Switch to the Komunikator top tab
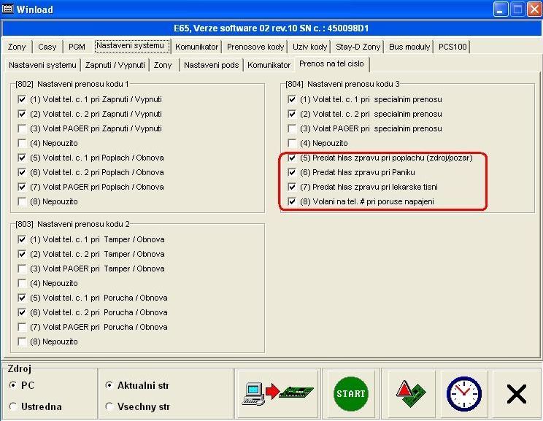This screenshot has height=421, width=543. (x=196, y=47)
